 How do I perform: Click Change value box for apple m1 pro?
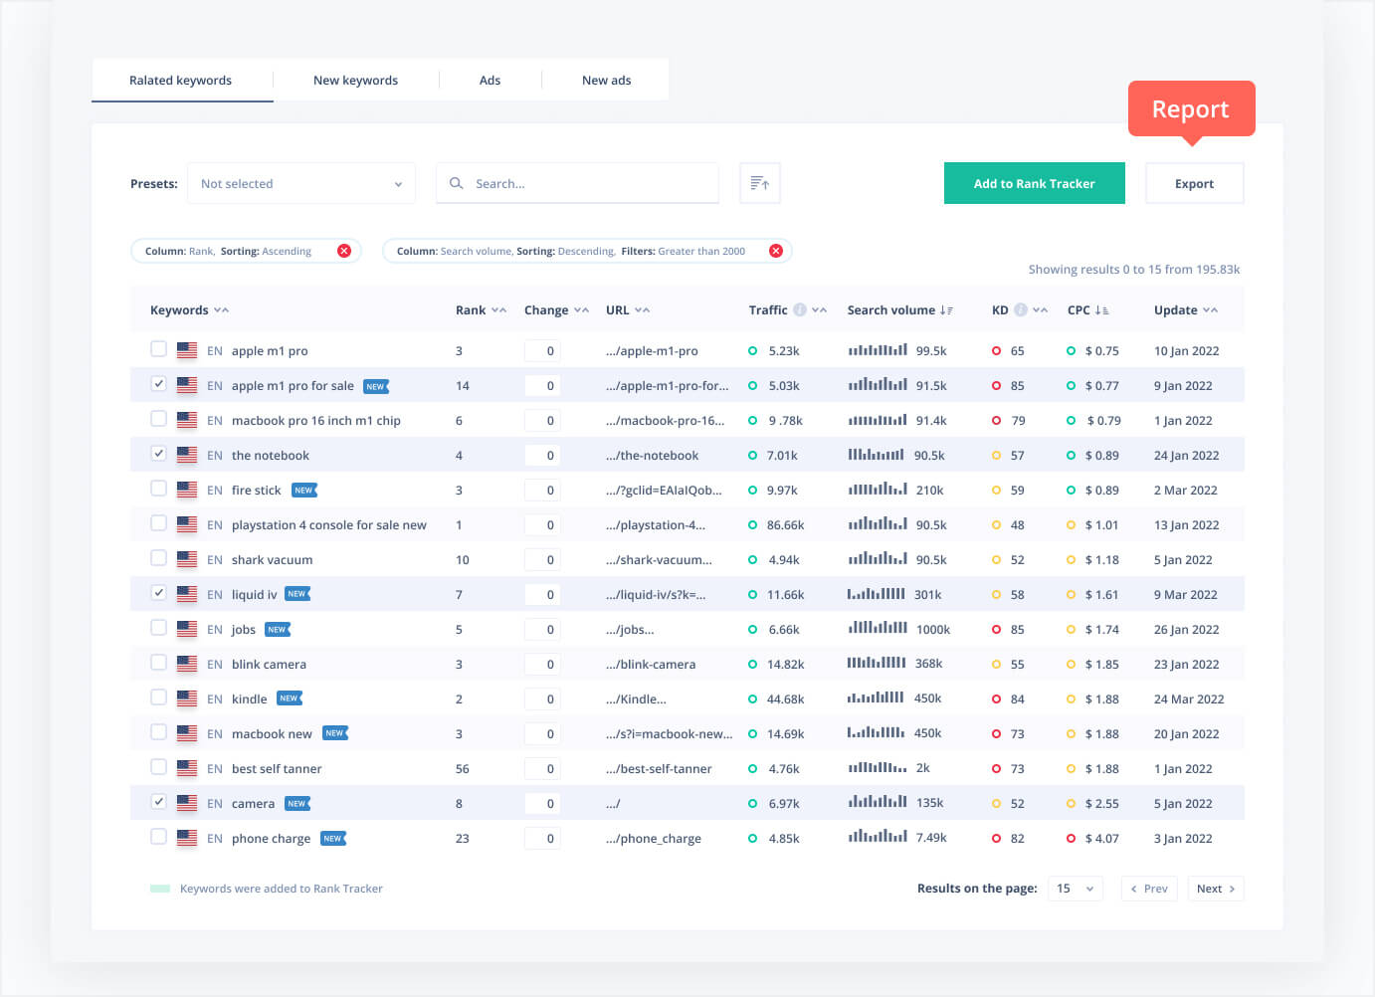pos(542,351)
